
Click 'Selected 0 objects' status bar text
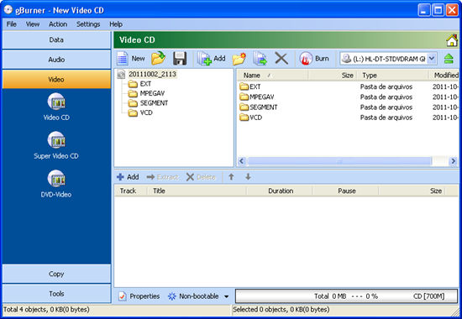281,310
